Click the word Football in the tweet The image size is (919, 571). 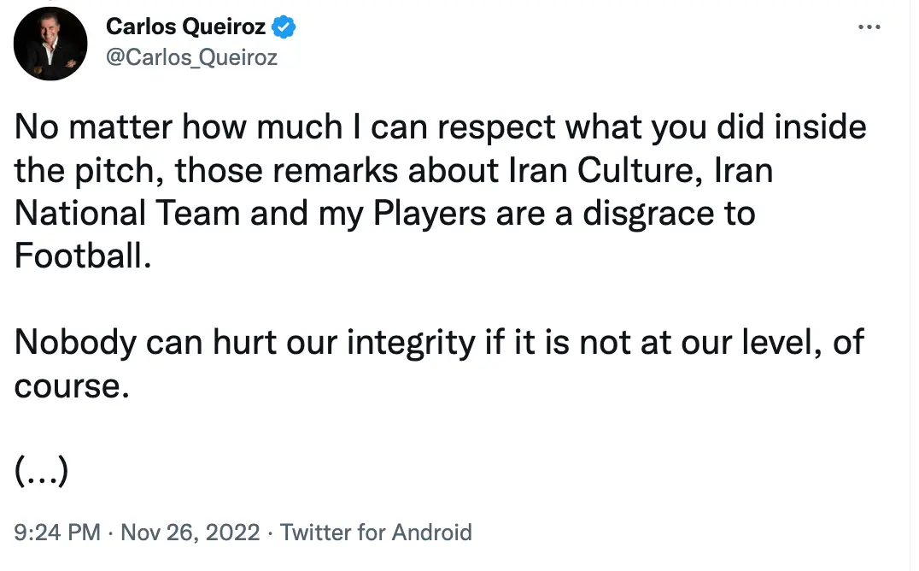pyautogui.click(x=82, y=256)
